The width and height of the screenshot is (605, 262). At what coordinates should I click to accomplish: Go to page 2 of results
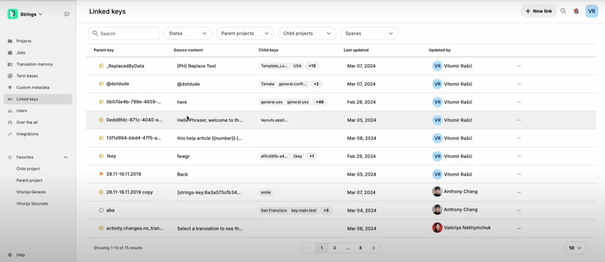[x=335, y=248]
